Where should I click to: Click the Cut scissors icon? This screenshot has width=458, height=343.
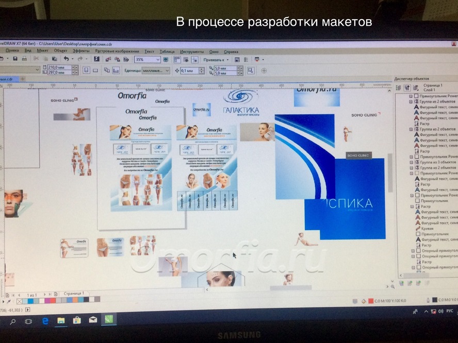point(36,59)
